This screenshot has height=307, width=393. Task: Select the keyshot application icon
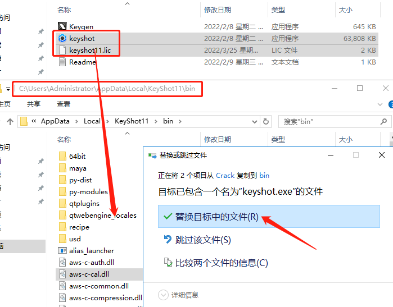(62, 38)
